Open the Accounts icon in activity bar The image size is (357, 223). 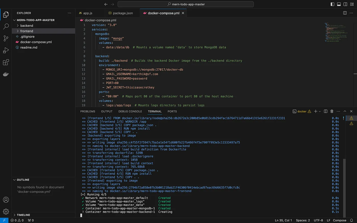coord(6,200)
